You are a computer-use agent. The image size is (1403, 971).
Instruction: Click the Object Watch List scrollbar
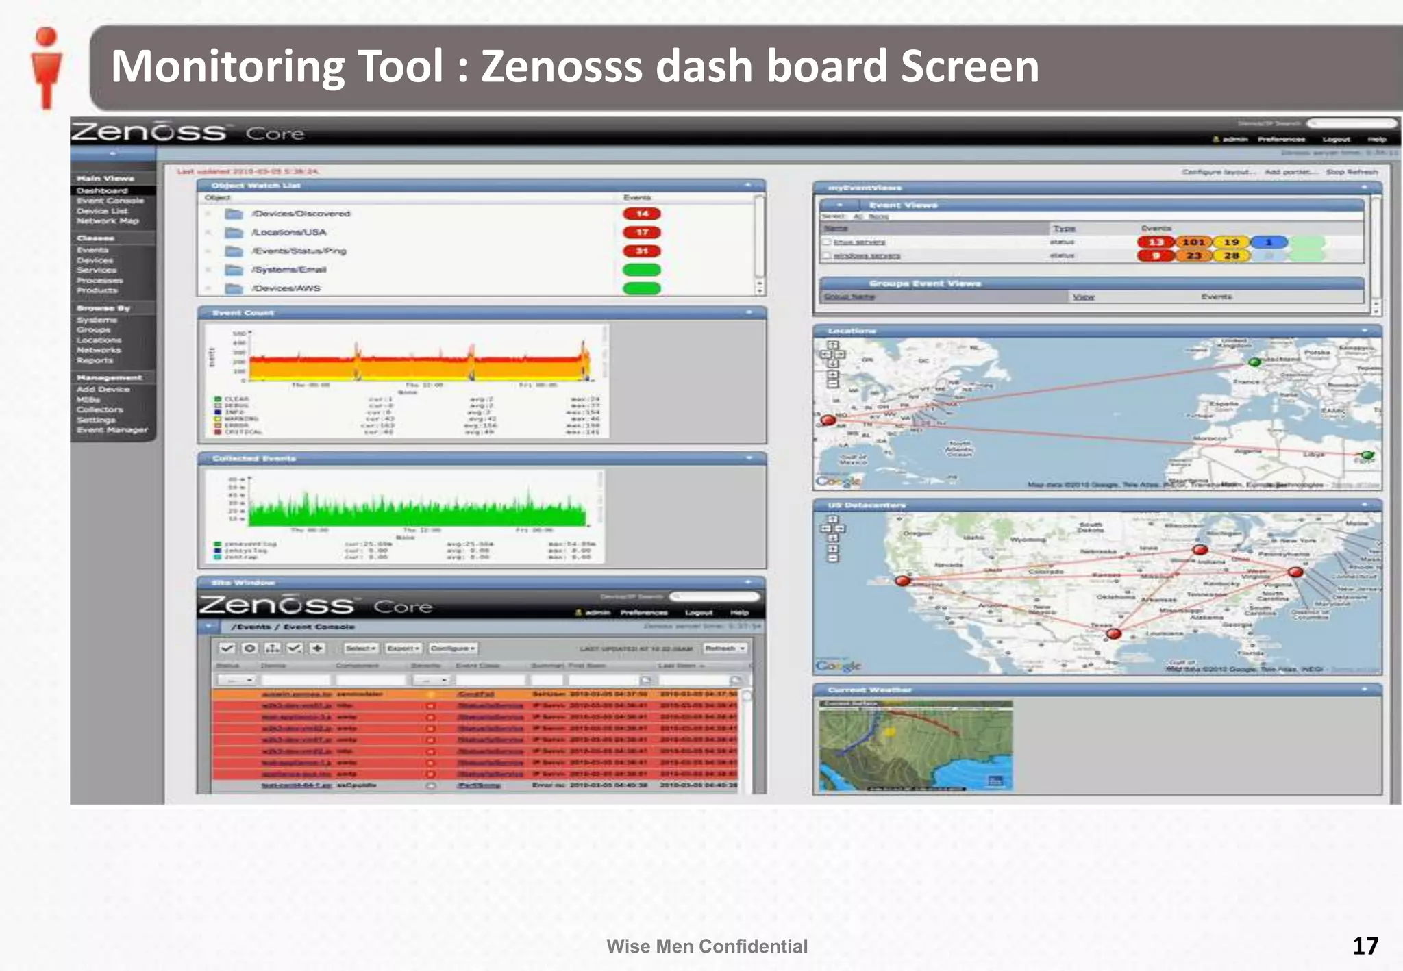click(759, 244)
